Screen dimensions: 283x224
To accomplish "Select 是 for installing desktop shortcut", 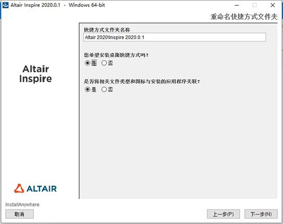I will pos(87,63).
